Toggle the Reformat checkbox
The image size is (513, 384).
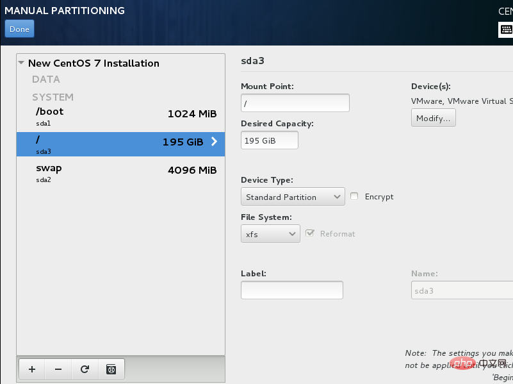[309, 233]
